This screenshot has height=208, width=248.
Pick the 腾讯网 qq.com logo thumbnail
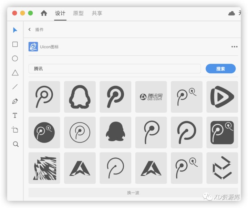click(151, 97)
